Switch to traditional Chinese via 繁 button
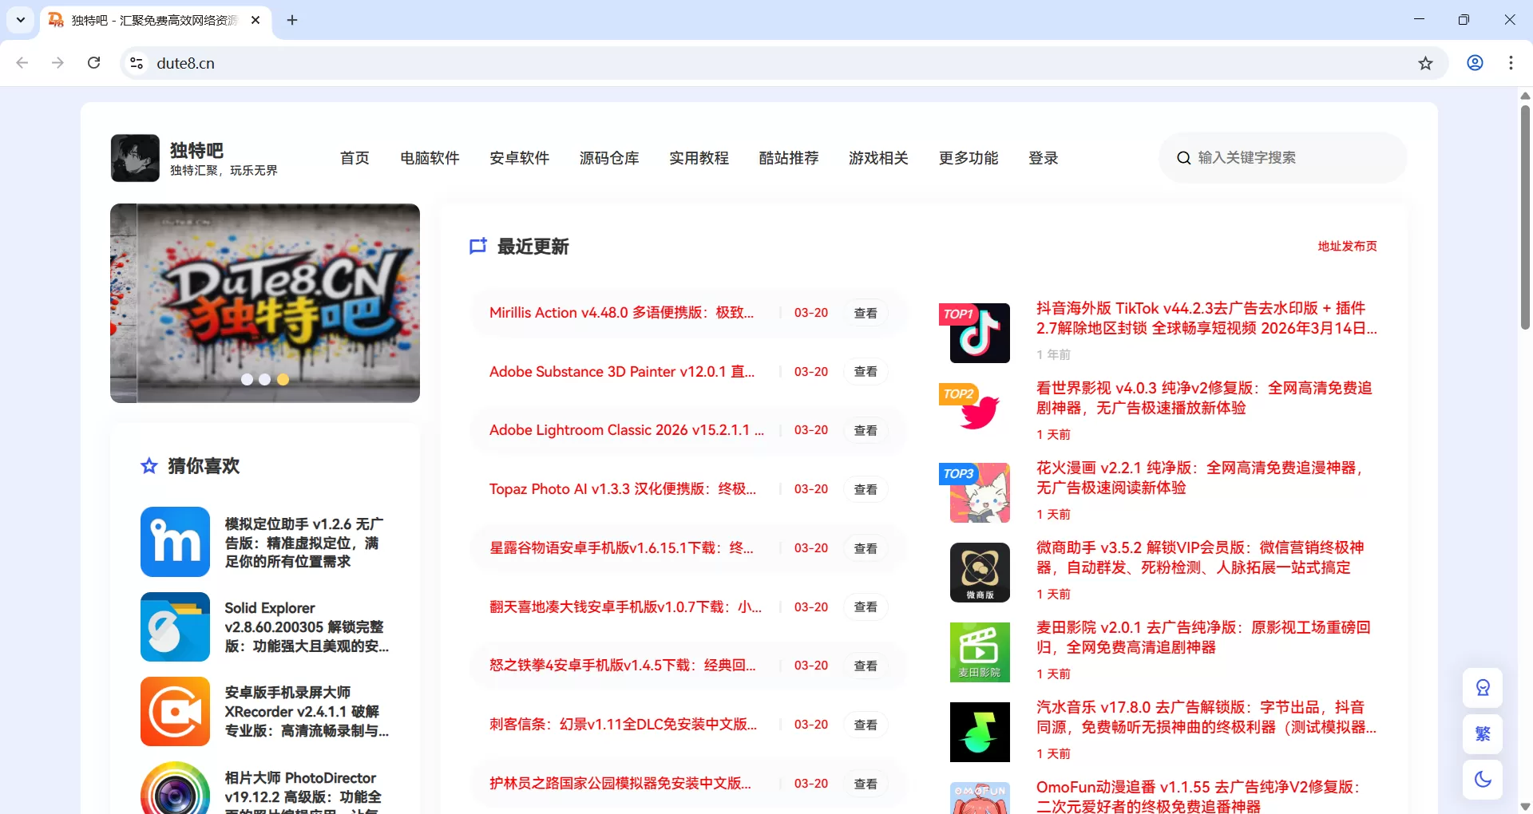This screenshot has width=1533, height=814. pyautogui.click(x=1483, y=733)
